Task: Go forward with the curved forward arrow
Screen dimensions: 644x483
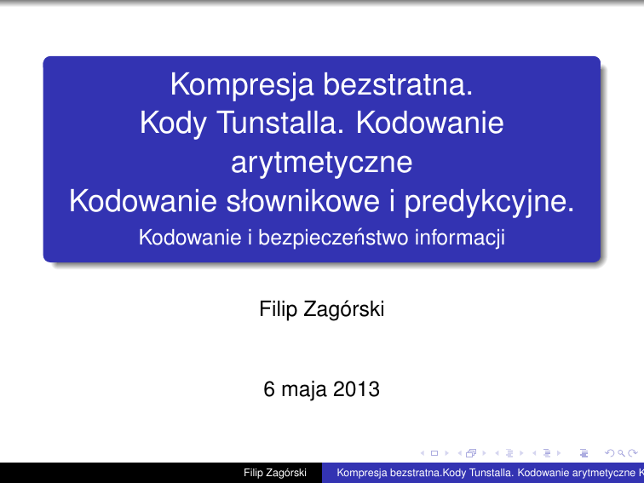Action: coord(632,452)
